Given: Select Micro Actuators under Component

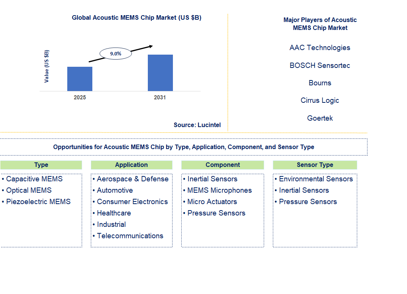Looking at the screenshot, I should 212,202.
